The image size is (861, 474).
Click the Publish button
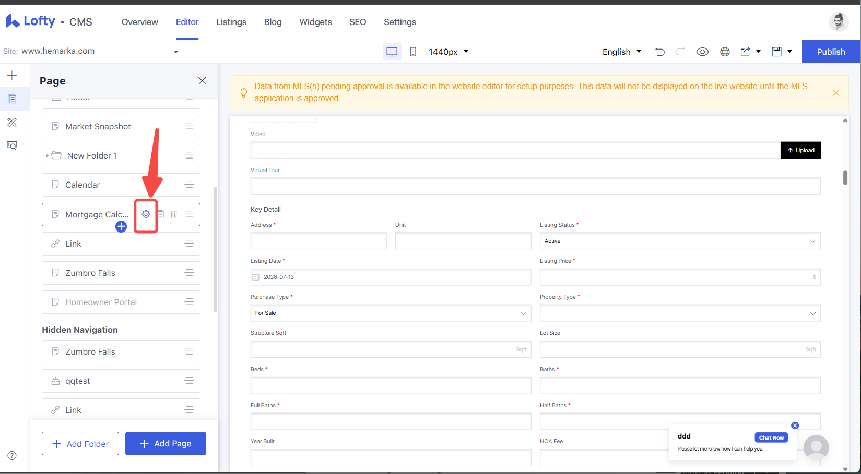(x=831, y=52)
